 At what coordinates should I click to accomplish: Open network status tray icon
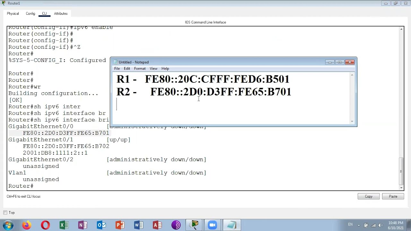click(x=373, y=225)
